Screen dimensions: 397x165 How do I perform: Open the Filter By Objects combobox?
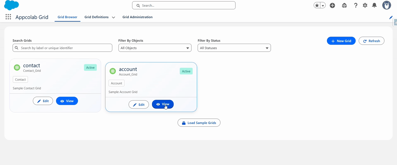pos(155,48)
